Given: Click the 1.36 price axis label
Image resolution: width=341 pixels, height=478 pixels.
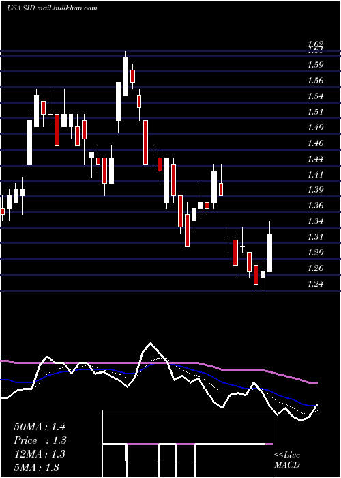Looking at the screenshot, I should click(315, 206).
